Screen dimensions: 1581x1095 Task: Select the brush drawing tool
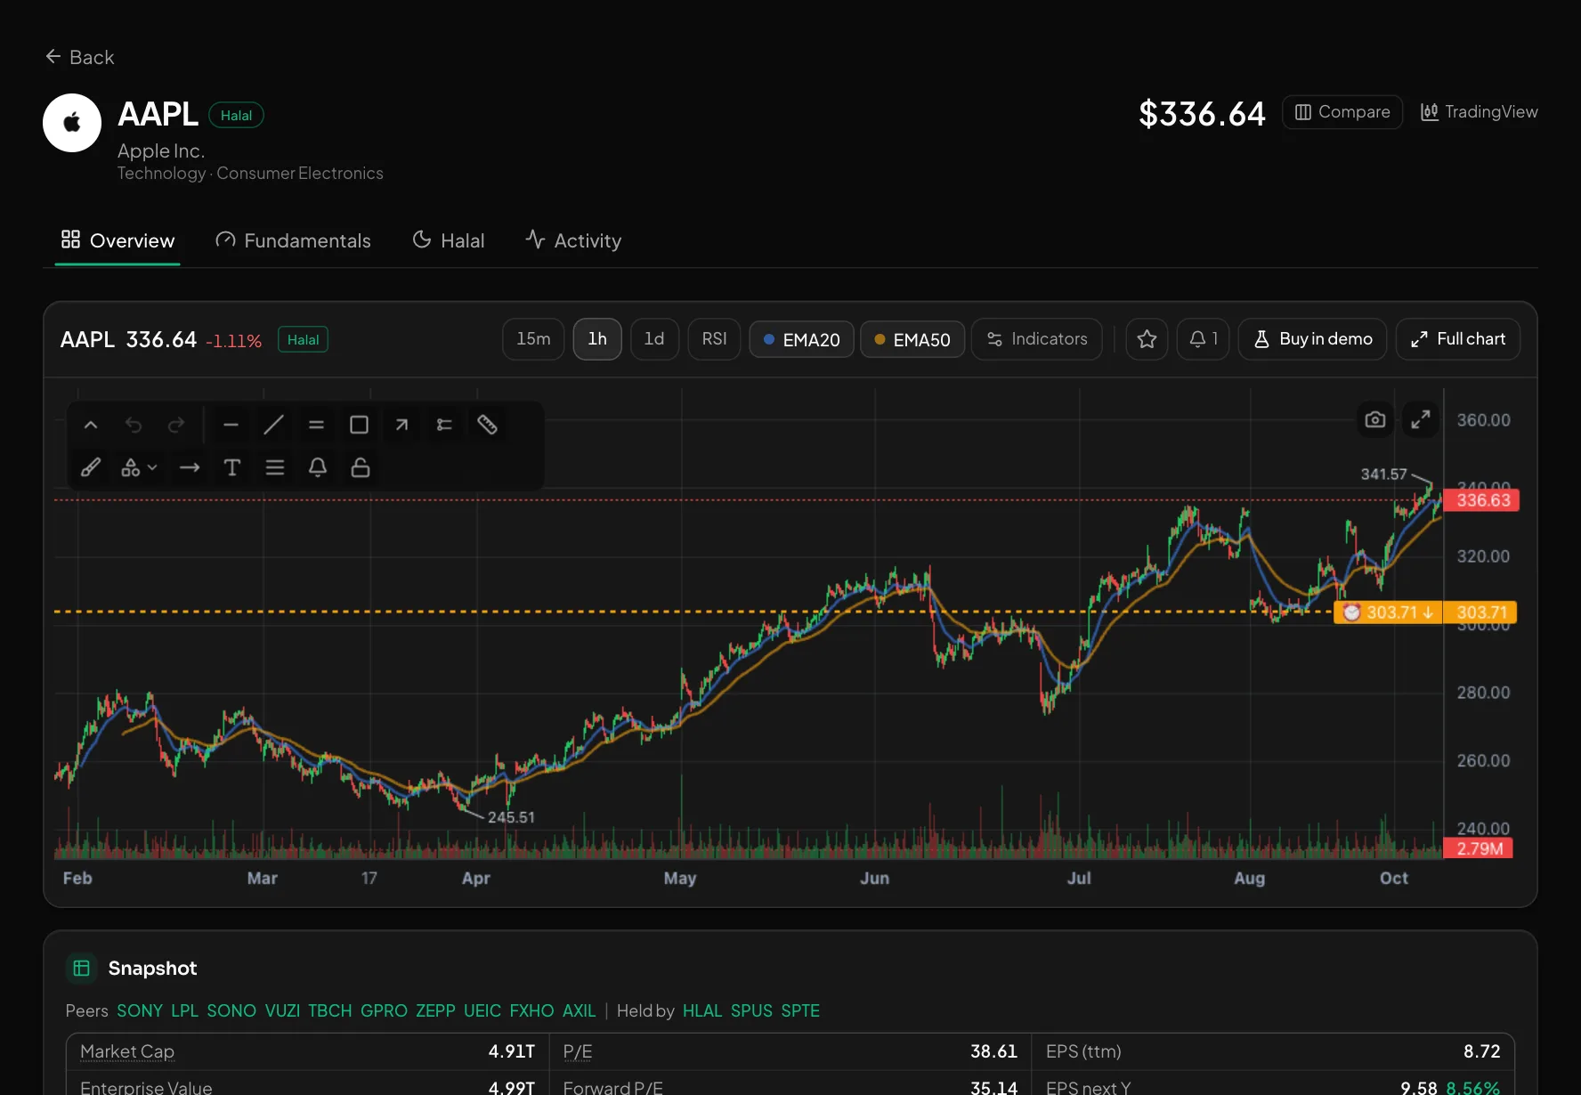(91, 467)
